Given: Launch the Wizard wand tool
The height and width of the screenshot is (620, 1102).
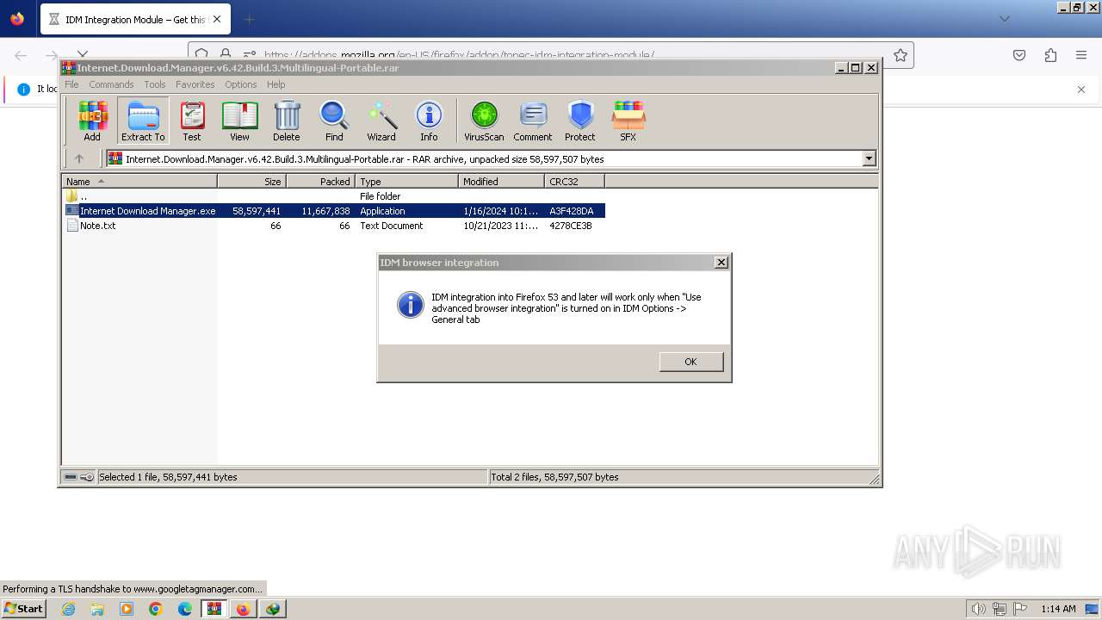Looking at the screenshot, I should click(381, 121).
